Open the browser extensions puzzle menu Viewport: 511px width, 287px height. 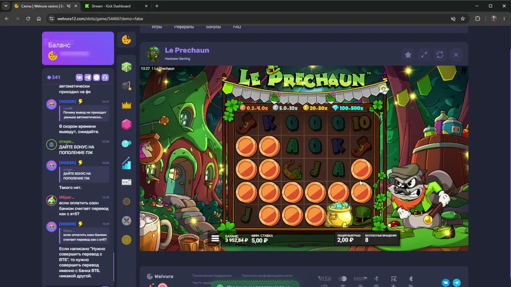[477, 18]
